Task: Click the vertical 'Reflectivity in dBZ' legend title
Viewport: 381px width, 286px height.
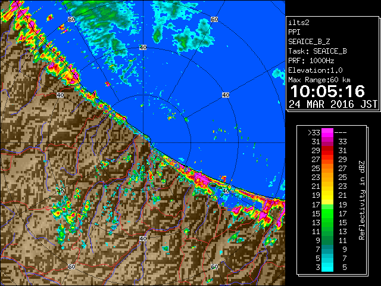Action: pyautogui.click(x=362, y=200)
